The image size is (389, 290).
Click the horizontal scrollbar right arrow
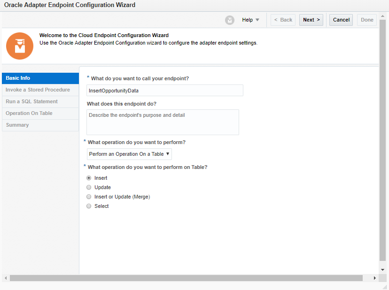pyautogui.click(x=375, y=278)
